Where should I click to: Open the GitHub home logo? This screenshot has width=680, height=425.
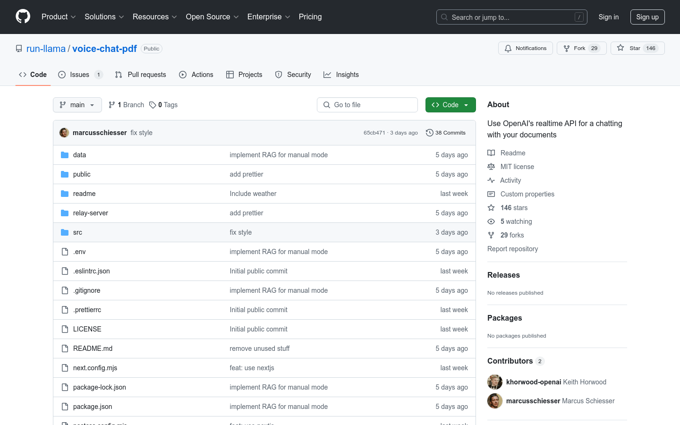[23, 17]
